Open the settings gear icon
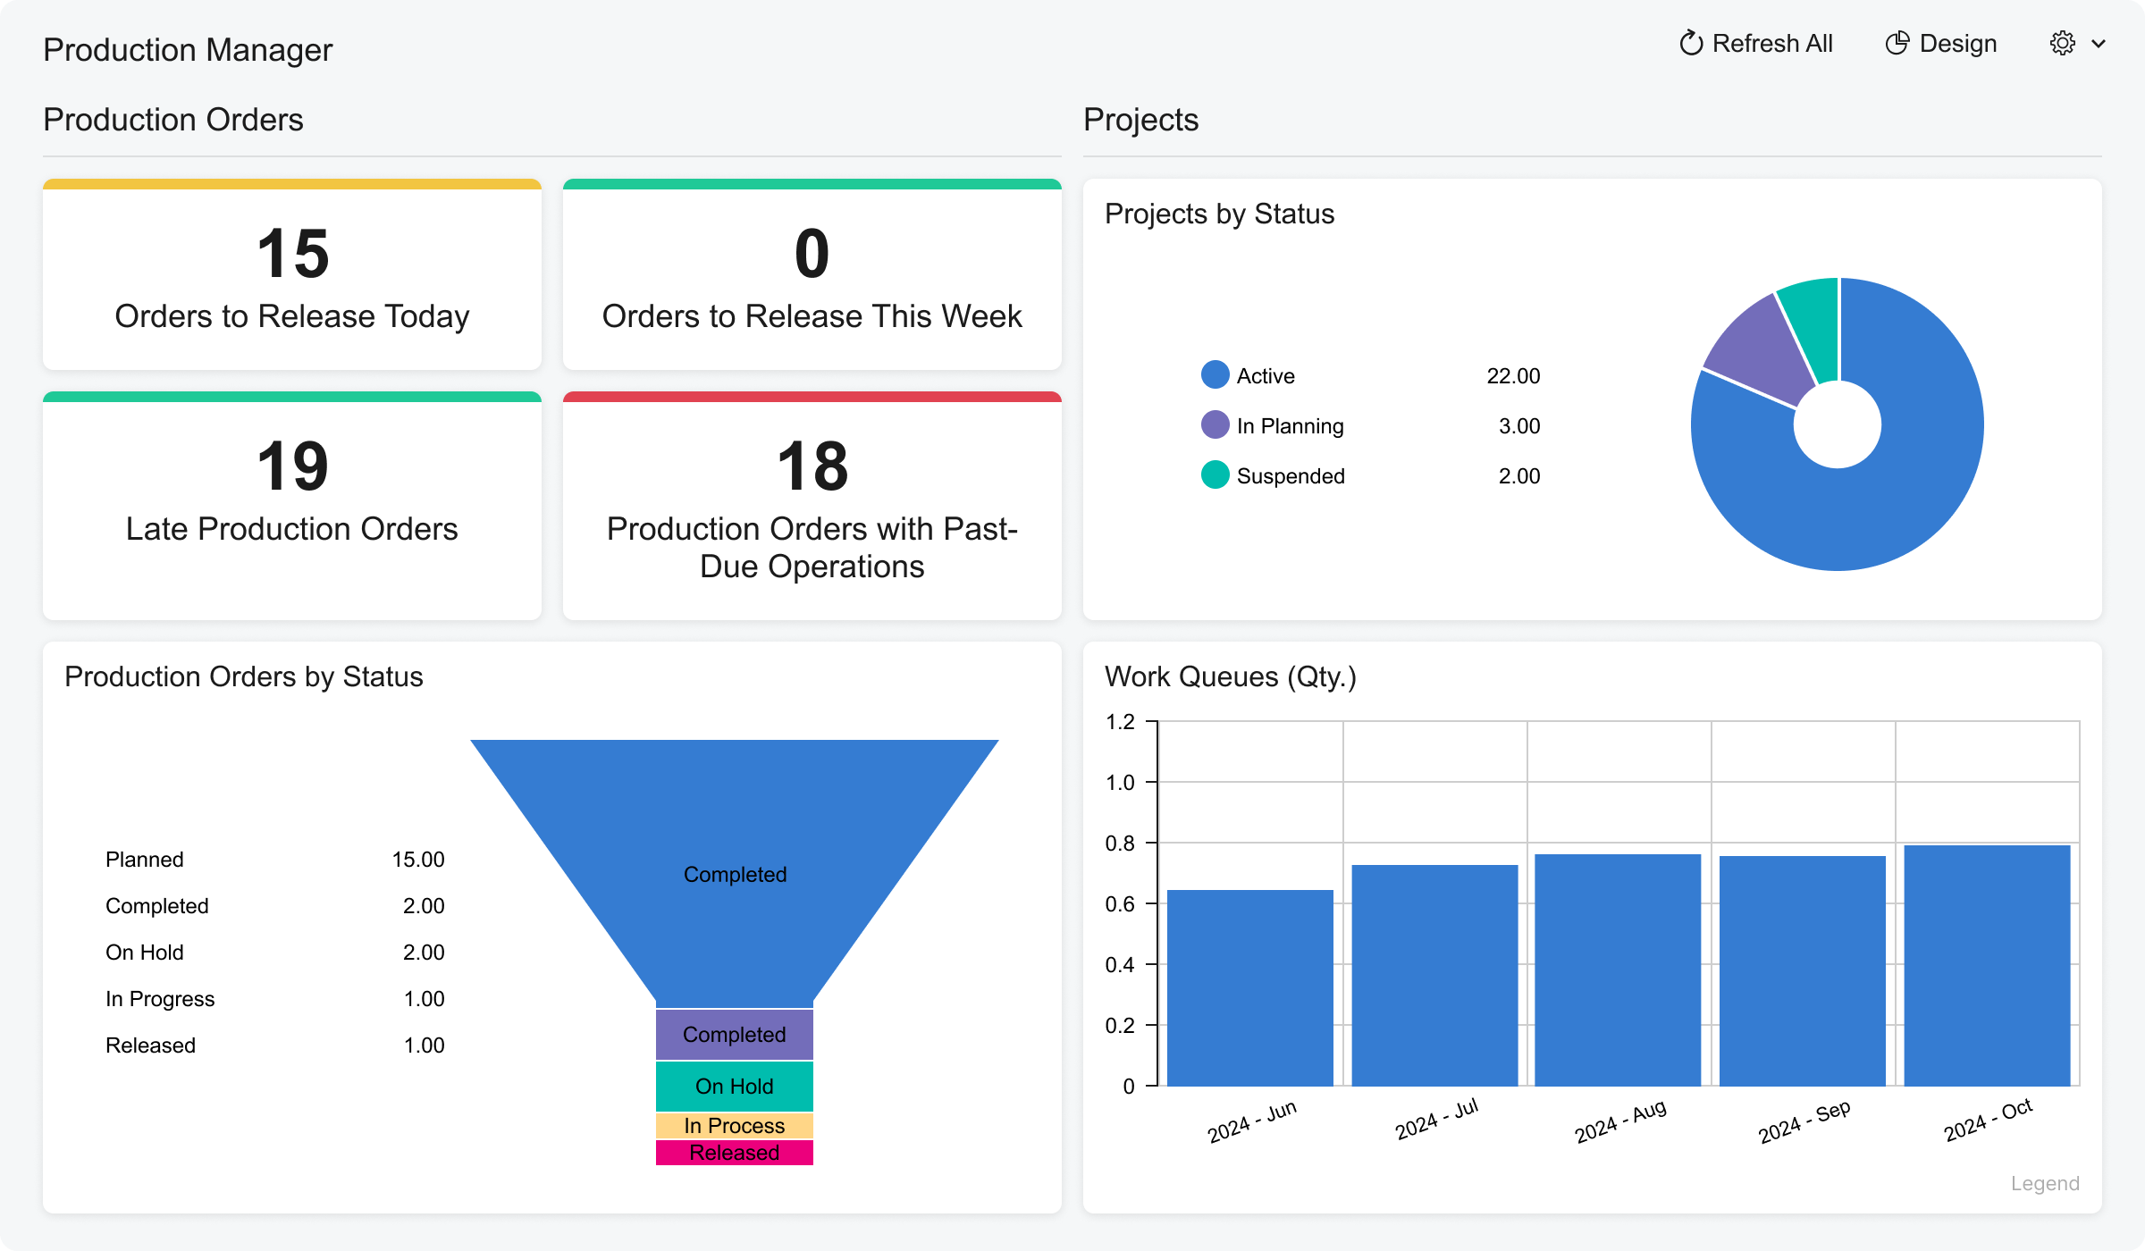2145x1251 pixels. (x=2062, y=43)
